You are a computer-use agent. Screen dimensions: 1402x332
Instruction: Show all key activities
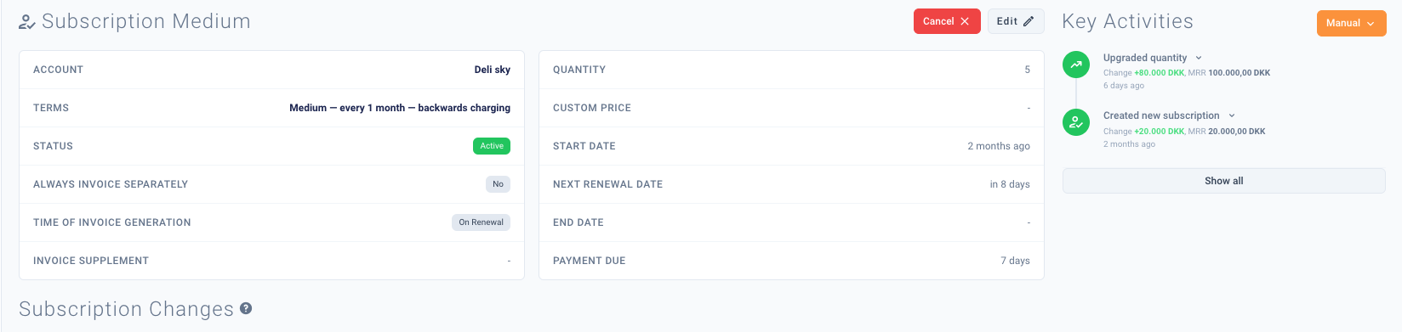(1223, 181)
